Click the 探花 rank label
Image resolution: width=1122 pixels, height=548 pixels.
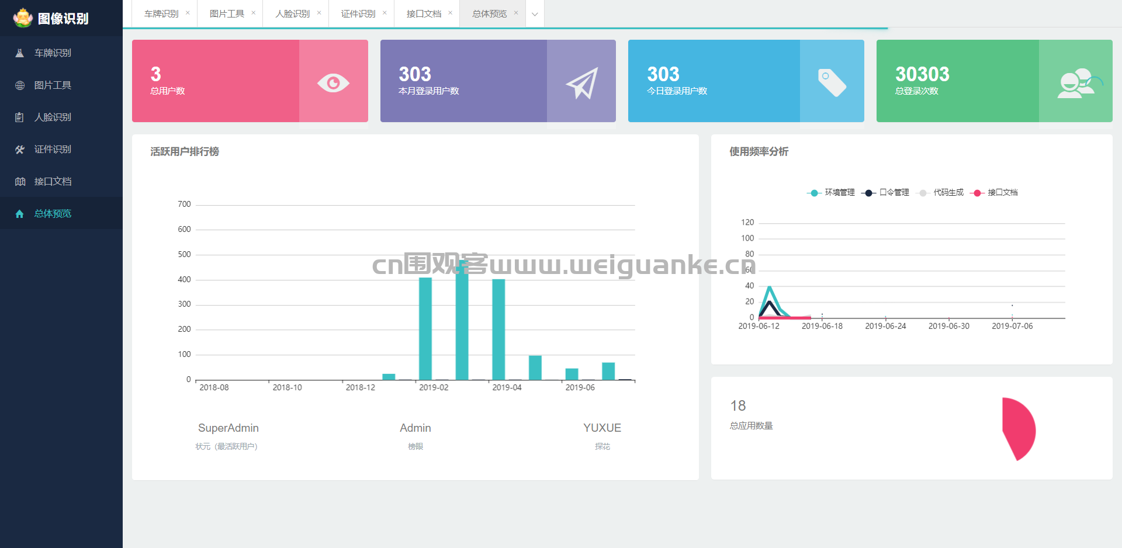(x=602, y=447)
